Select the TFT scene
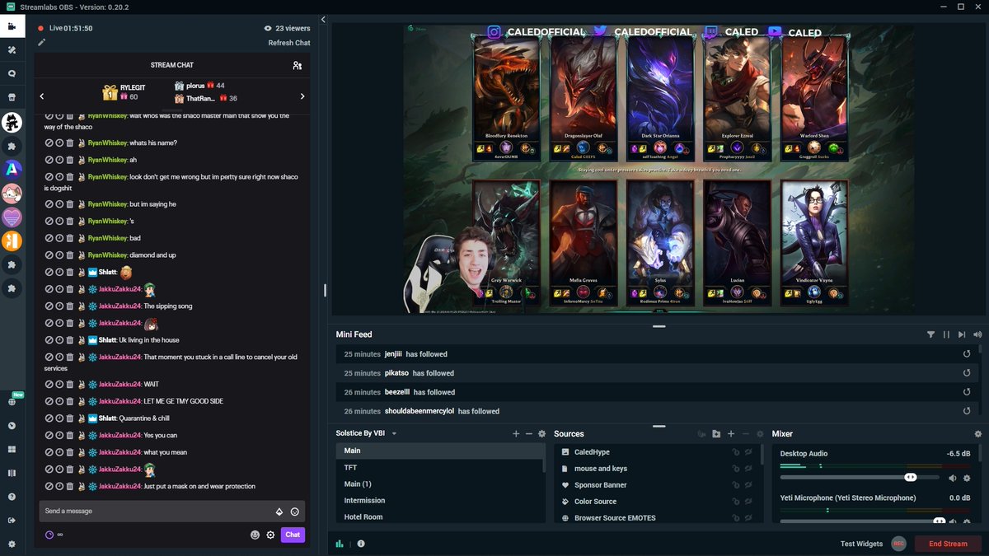The width and height of the screenshot is (989, 556). coord(440,467)
